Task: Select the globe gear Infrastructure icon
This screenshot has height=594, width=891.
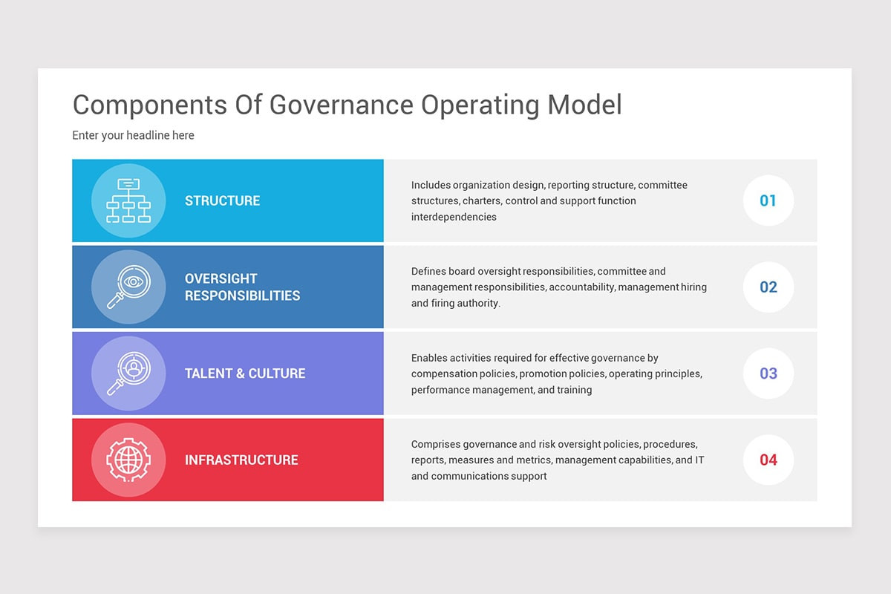Action: 128,460
